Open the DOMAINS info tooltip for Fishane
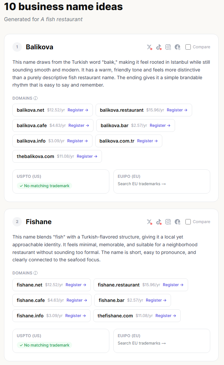 36,273
